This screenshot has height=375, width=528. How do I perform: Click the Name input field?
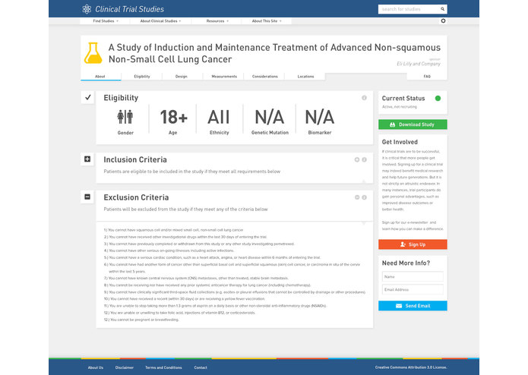tap(413, 276)
